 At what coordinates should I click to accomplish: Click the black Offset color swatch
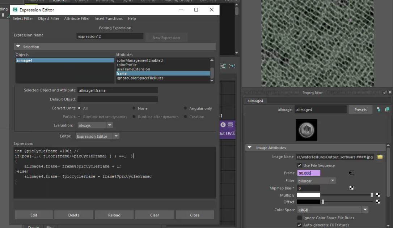pyautogui.click(x=308, y=202)
